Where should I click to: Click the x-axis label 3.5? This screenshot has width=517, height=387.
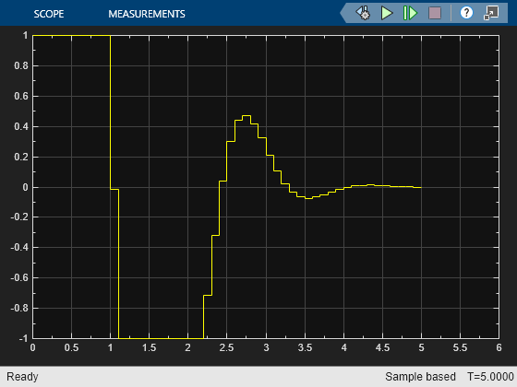tap(305, 348)
